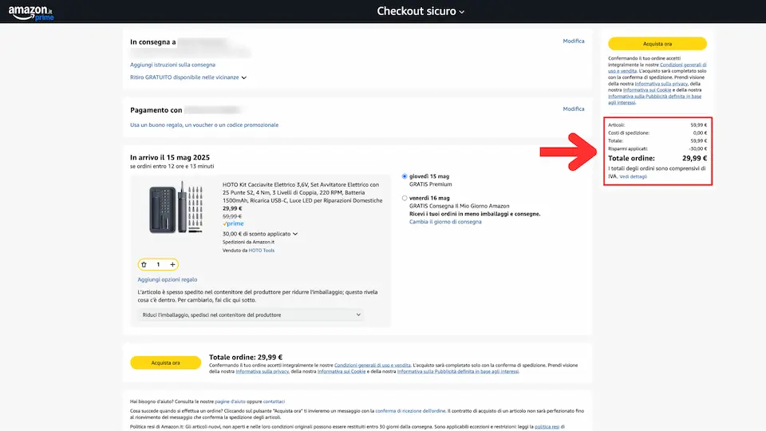Screen dimensions: 766x431
Task: Open Informativa sulla privacy in the sidebar
Action: [661, 84]
